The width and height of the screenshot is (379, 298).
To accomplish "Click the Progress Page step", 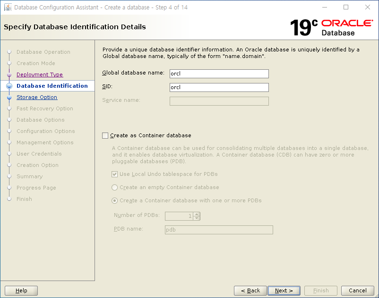I will pyautogui.click(x=36, y=188).
